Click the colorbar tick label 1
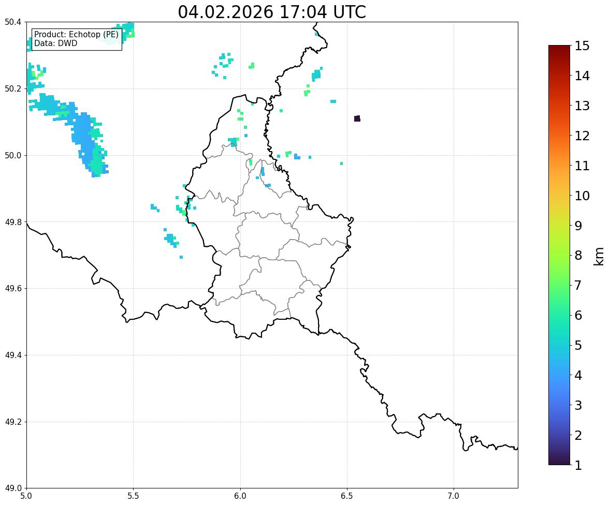The image size is (610, 505). coord(578,465)
